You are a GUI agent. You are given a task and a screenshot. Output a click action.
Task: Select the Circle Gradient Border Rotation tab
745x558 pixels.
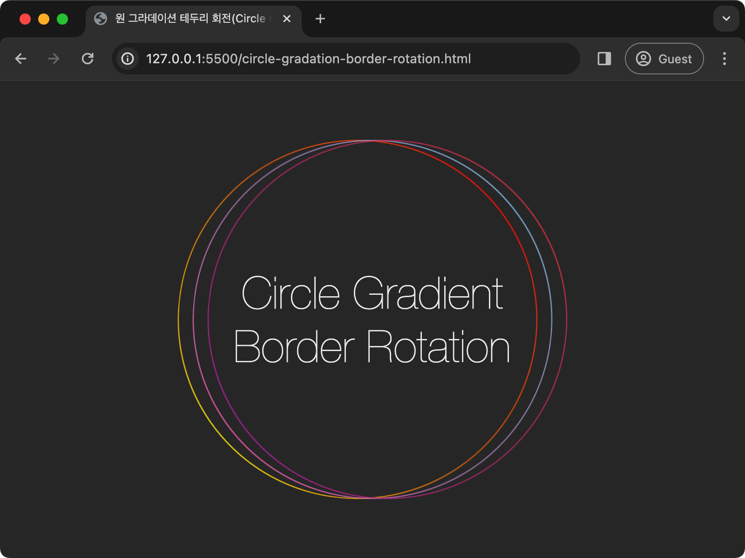point(194,20)
